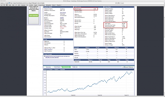
Task: Click the help icon beside Explorer Name
Action: tap(45, 9)
